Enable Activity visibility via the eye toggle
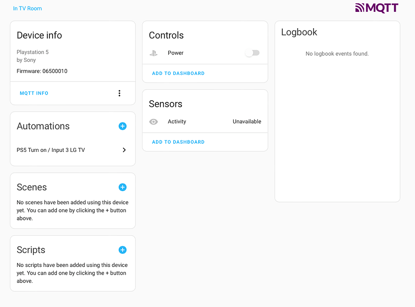The image size is (415, 307). click(x=153, y=122)
